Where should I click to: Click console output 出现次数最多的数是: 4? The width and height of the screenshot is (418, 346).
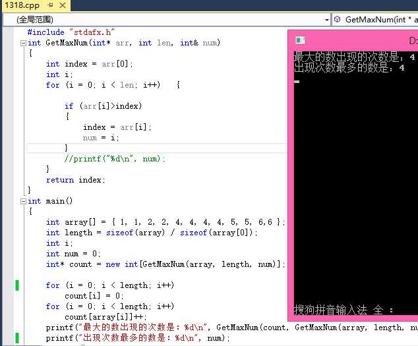(x=349, y=67)
